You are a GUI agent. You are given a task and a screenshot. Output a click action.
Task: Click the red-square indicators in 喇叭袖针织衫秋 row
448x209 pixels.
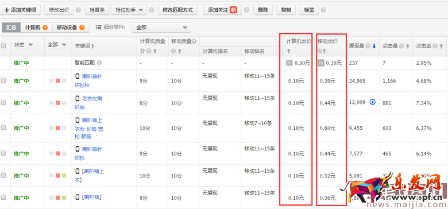tap(57, 81)
